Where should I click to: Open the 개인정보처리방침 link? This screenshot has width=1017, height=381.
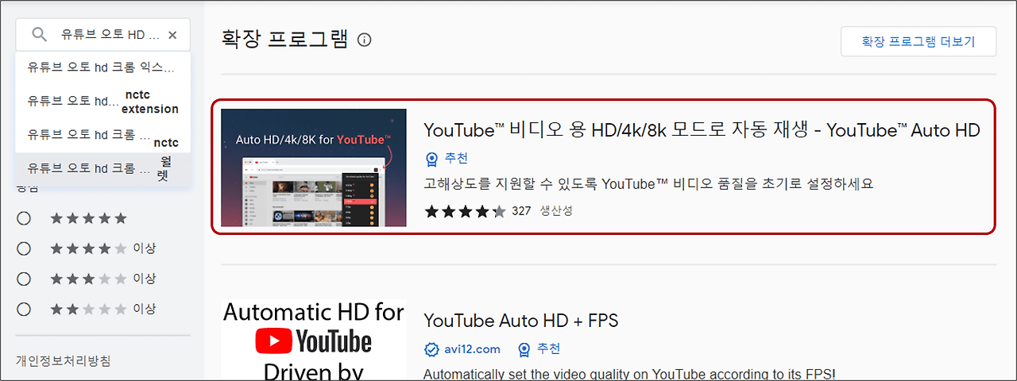pyautogui.click(x=64, y=361)
